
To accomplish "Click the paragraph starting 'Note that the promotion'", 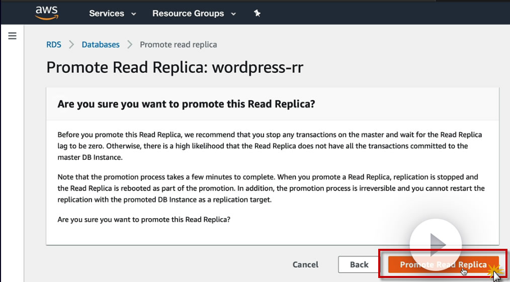I will coord(271,188).
